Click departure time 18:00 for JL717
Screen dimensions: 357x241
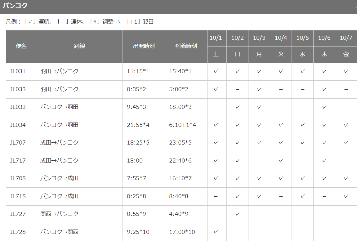(135, 161)
